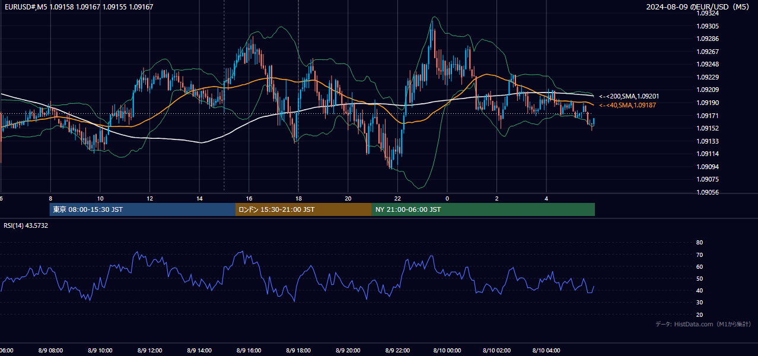Click RSI scale value 50
The image size is (758, 356).
coord(700,279)
